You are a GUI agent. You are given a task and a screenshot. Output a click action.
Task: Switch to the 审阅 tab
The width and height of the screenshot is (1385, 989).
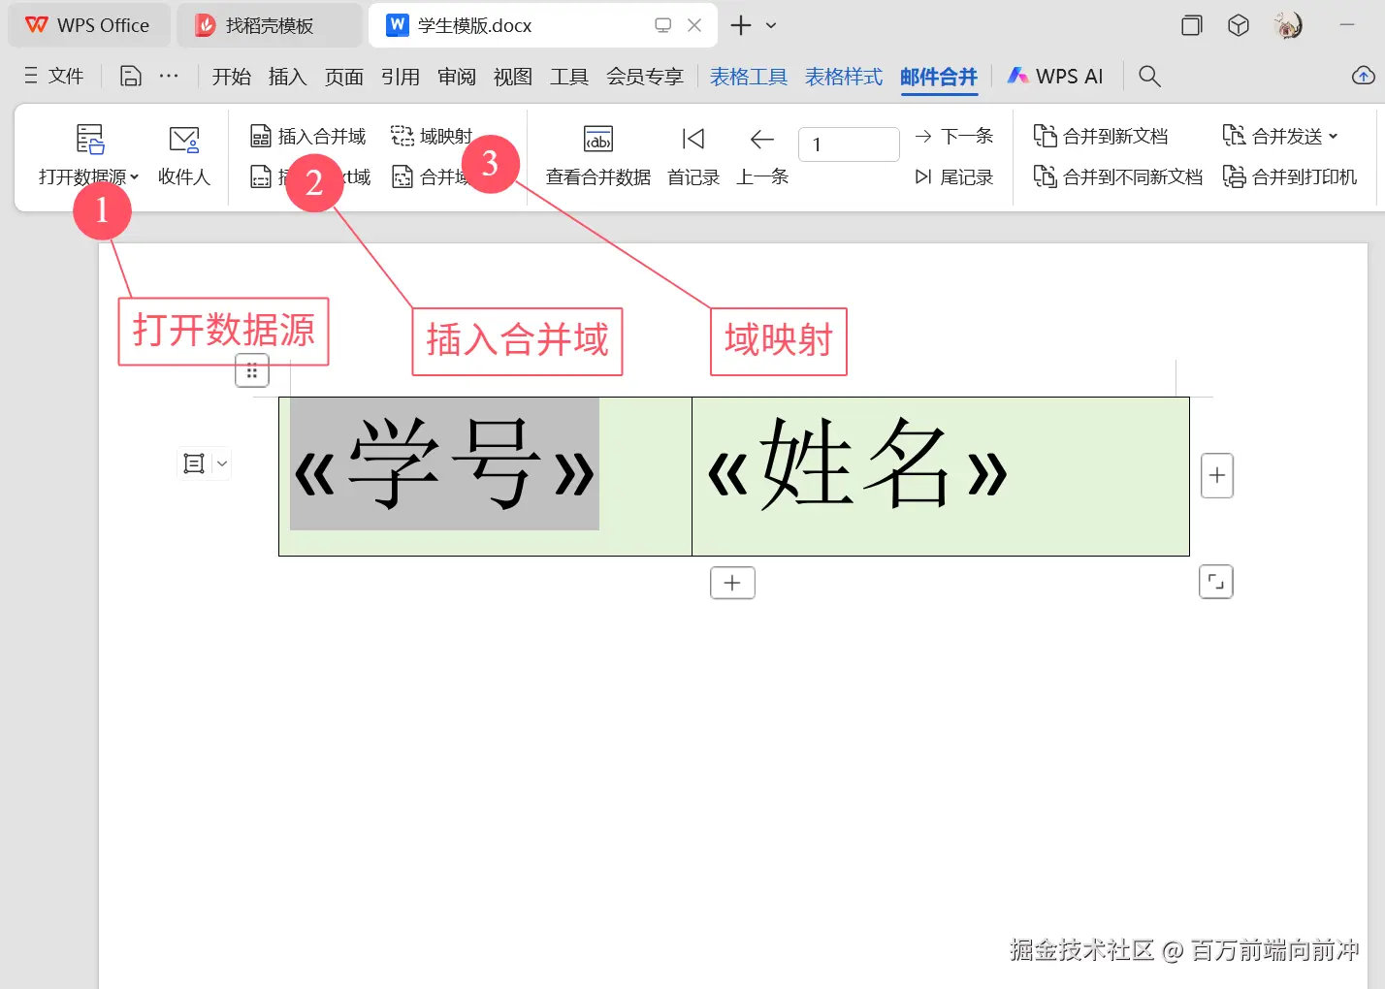tap(457, 77)
